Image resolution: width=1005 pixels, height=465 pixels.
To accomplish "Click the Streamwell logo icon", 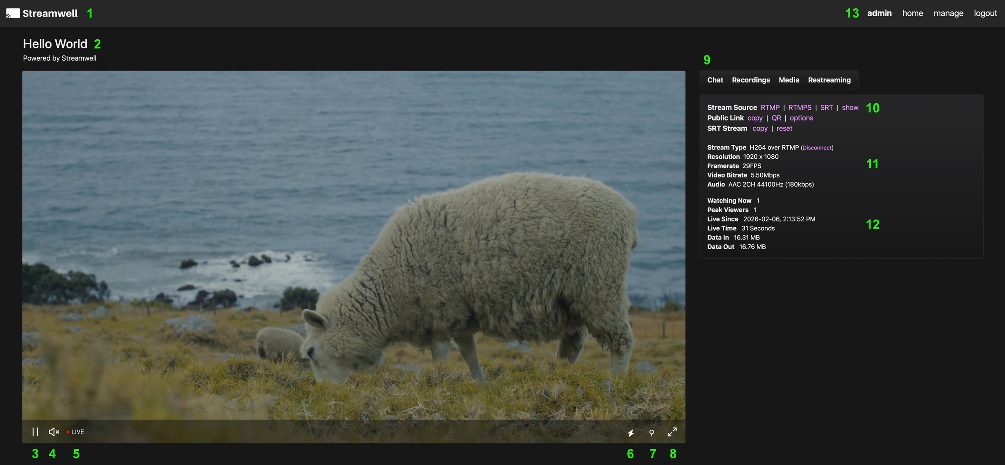I will coord(13,14).
